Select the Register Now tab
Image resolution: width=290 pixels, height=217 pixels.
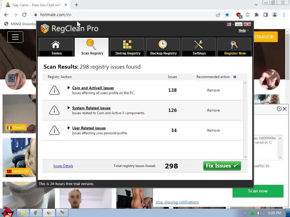coord(234,47)
